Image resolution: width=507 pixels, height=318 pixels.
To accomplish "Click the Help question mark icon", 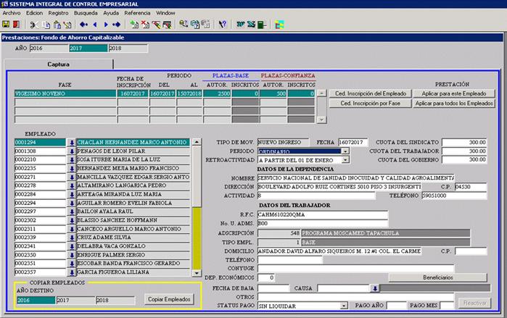I will (x=223, y=24).
